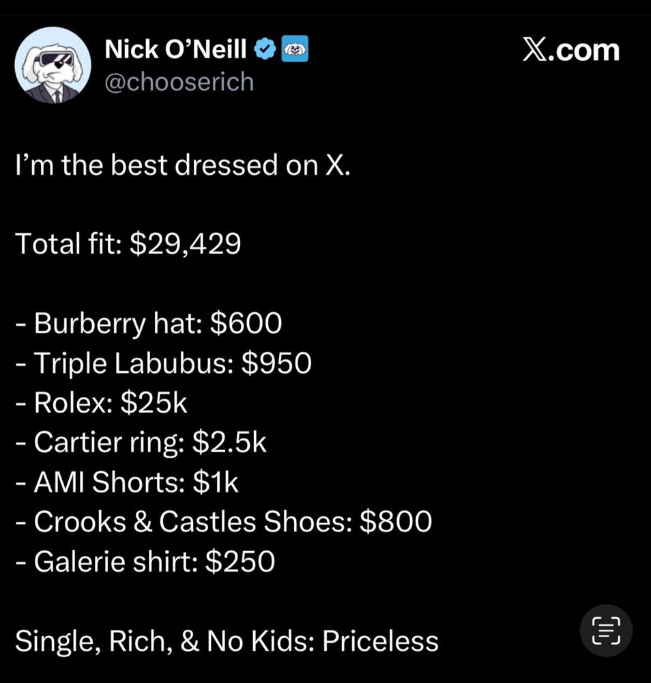Click the blue verified checkmark badge
The width and height of the screenshot is (651, 683).
[x=265, y=49]
